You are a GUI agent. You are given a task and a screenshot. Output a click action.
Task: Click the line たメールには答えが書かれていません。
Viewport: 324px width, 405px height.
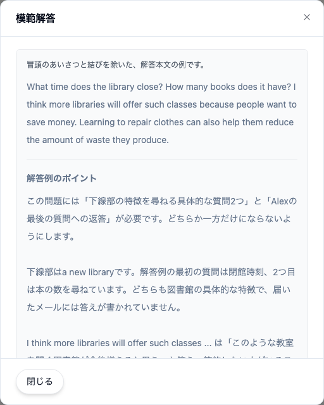[x=104, y=308]
